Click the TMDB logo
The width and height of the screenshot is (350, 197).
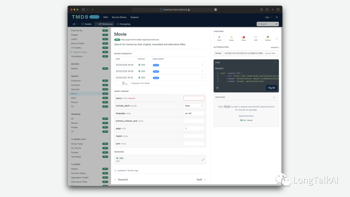pyautogui.click(x=86, y=17)
